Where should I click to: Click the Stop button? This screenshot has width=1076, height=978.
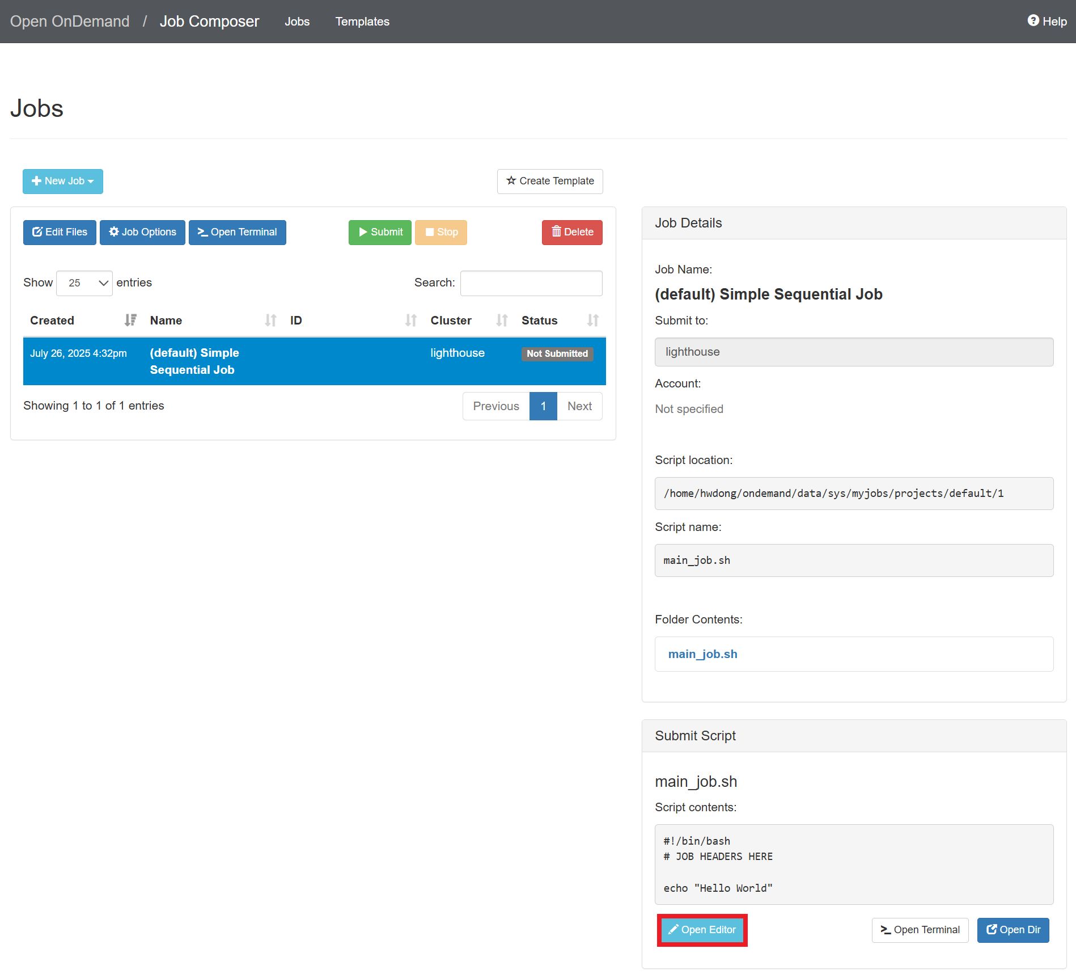point(440,232)
